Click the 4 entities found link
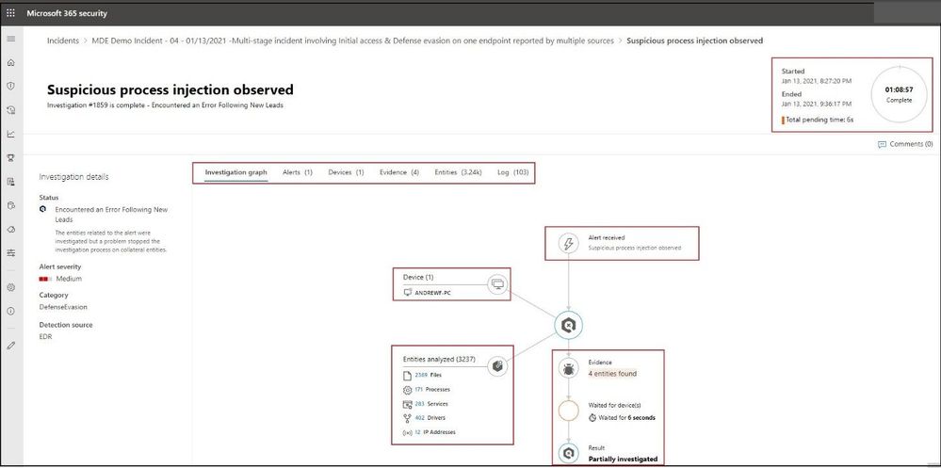This screenshot has height=468, width=941. (612, 374)
